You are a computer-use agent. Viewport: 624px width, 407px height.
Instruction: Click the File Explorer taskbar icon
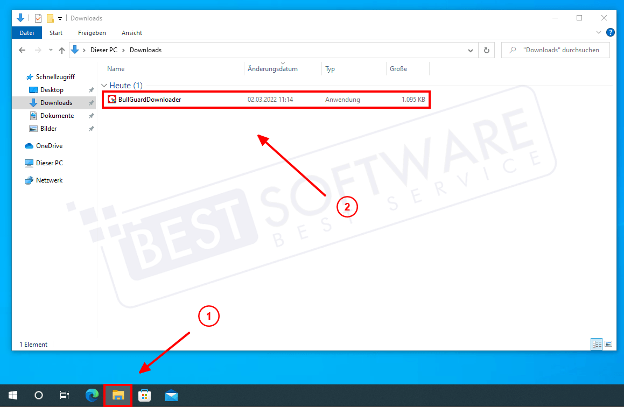118,396
